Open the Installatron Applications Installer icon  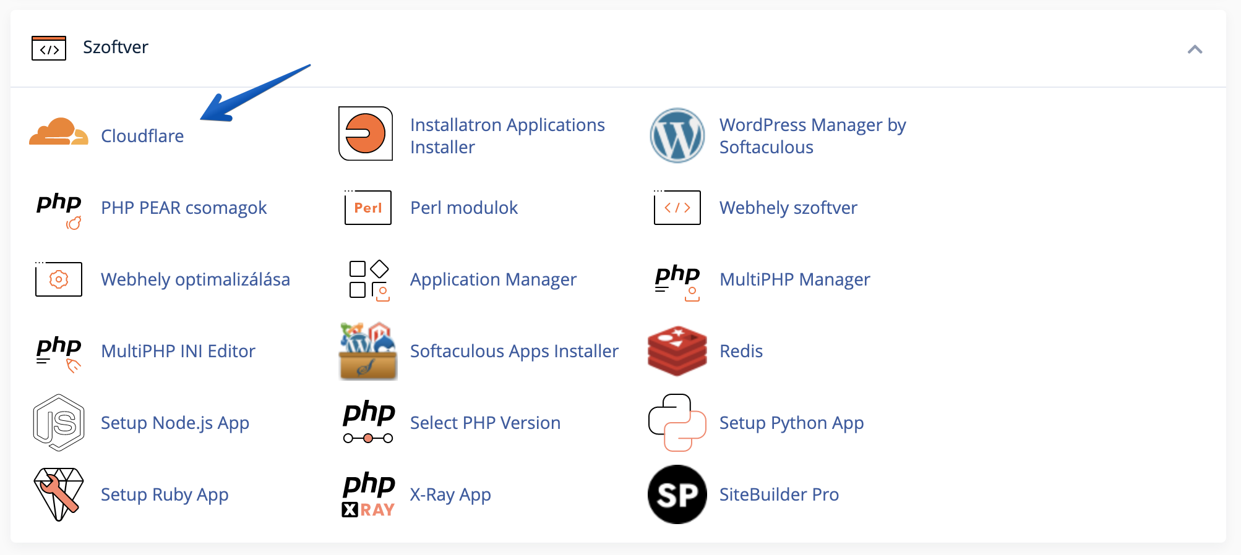click(366, 133)
